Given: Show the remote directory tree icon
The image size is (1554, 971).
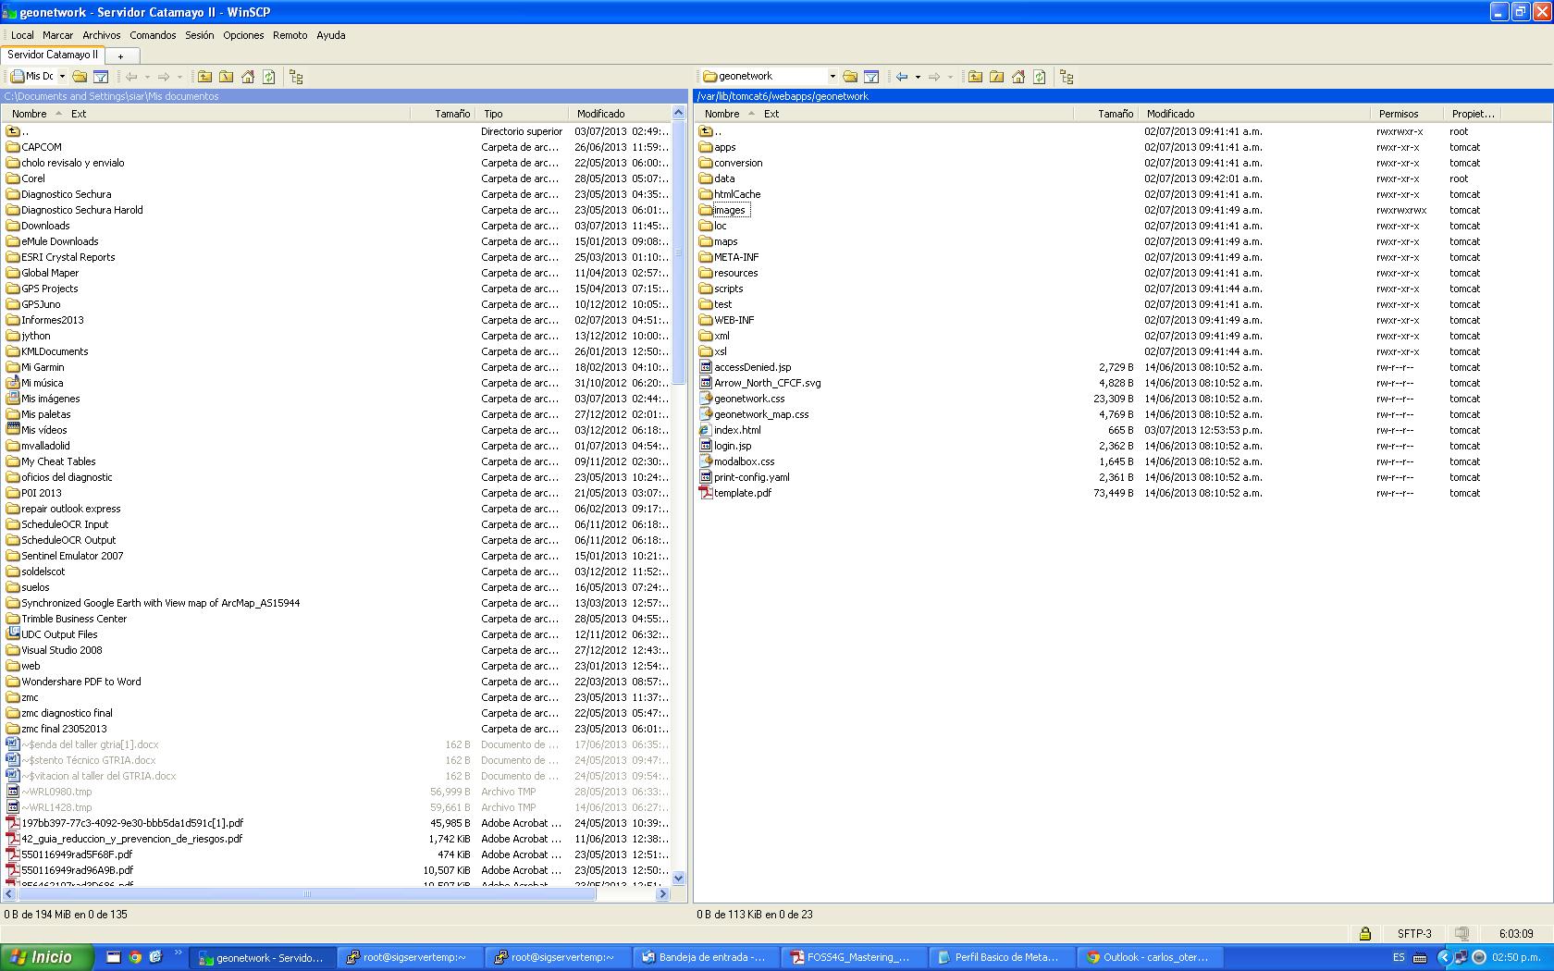Looking at the screenshot, I should (x=1067, y=77).
